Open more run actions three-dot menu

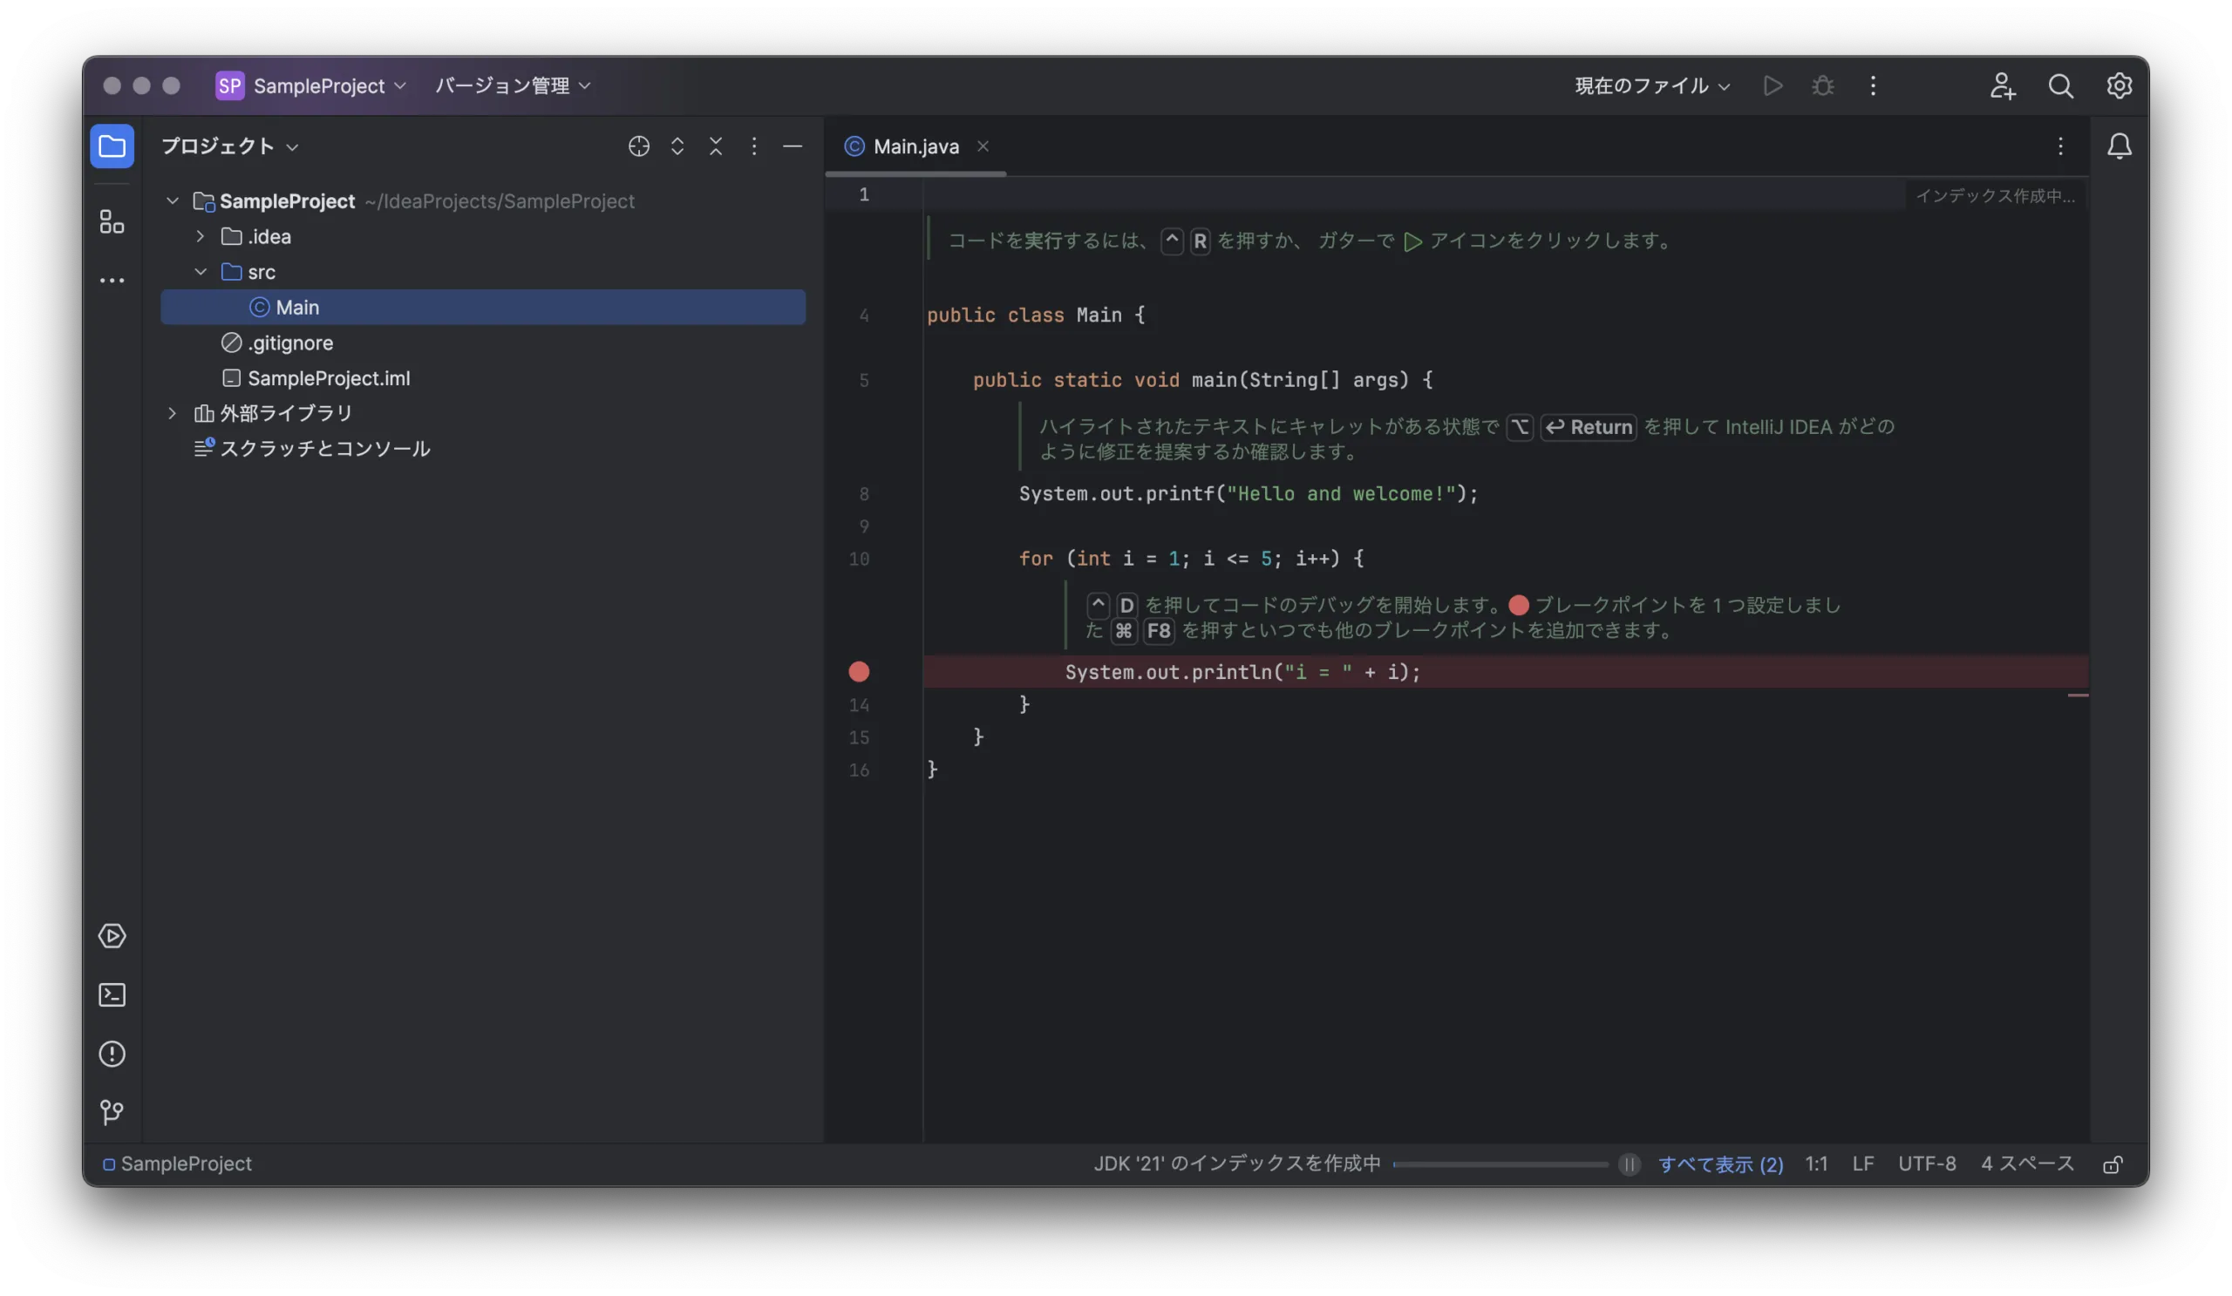click(x=1873, y=86)
